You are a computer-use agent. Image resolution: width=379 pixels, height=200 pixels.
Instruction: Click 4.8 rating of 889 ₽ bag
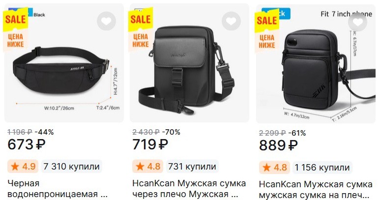click(274, 168)
